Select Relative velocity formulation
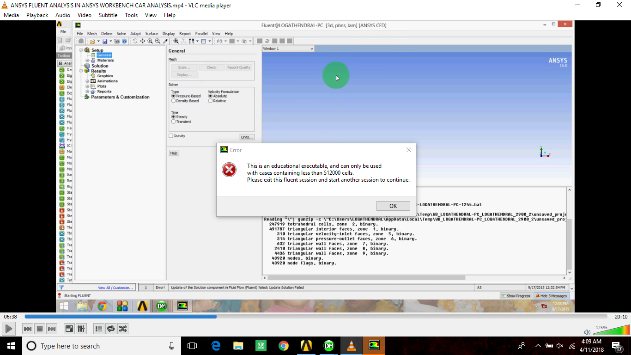This screenshot has width=631, height=355. [217, 101]
